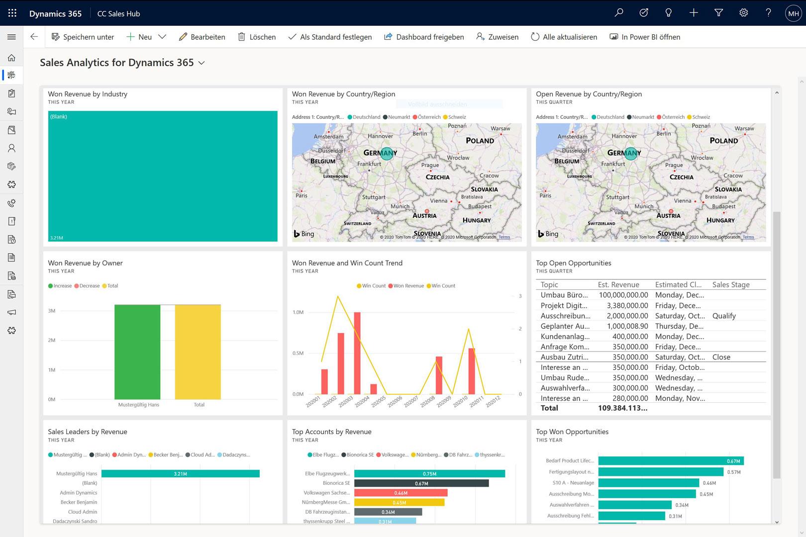Click the Bionorica SE legend item

[x=357, y=455]
